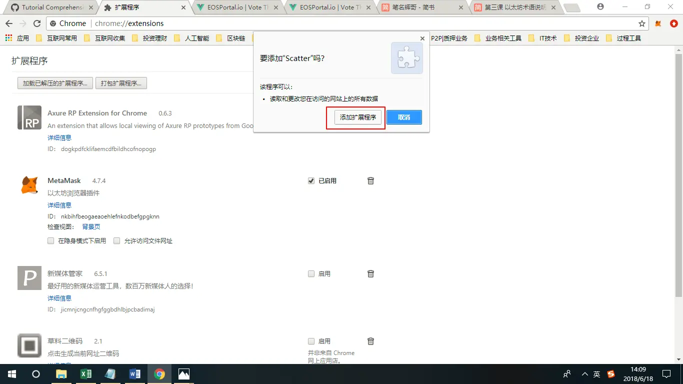This screenshot has width=683, height=384.
Task: Open File Explorer from the taskbar
Action: click(x=61, y=374)
